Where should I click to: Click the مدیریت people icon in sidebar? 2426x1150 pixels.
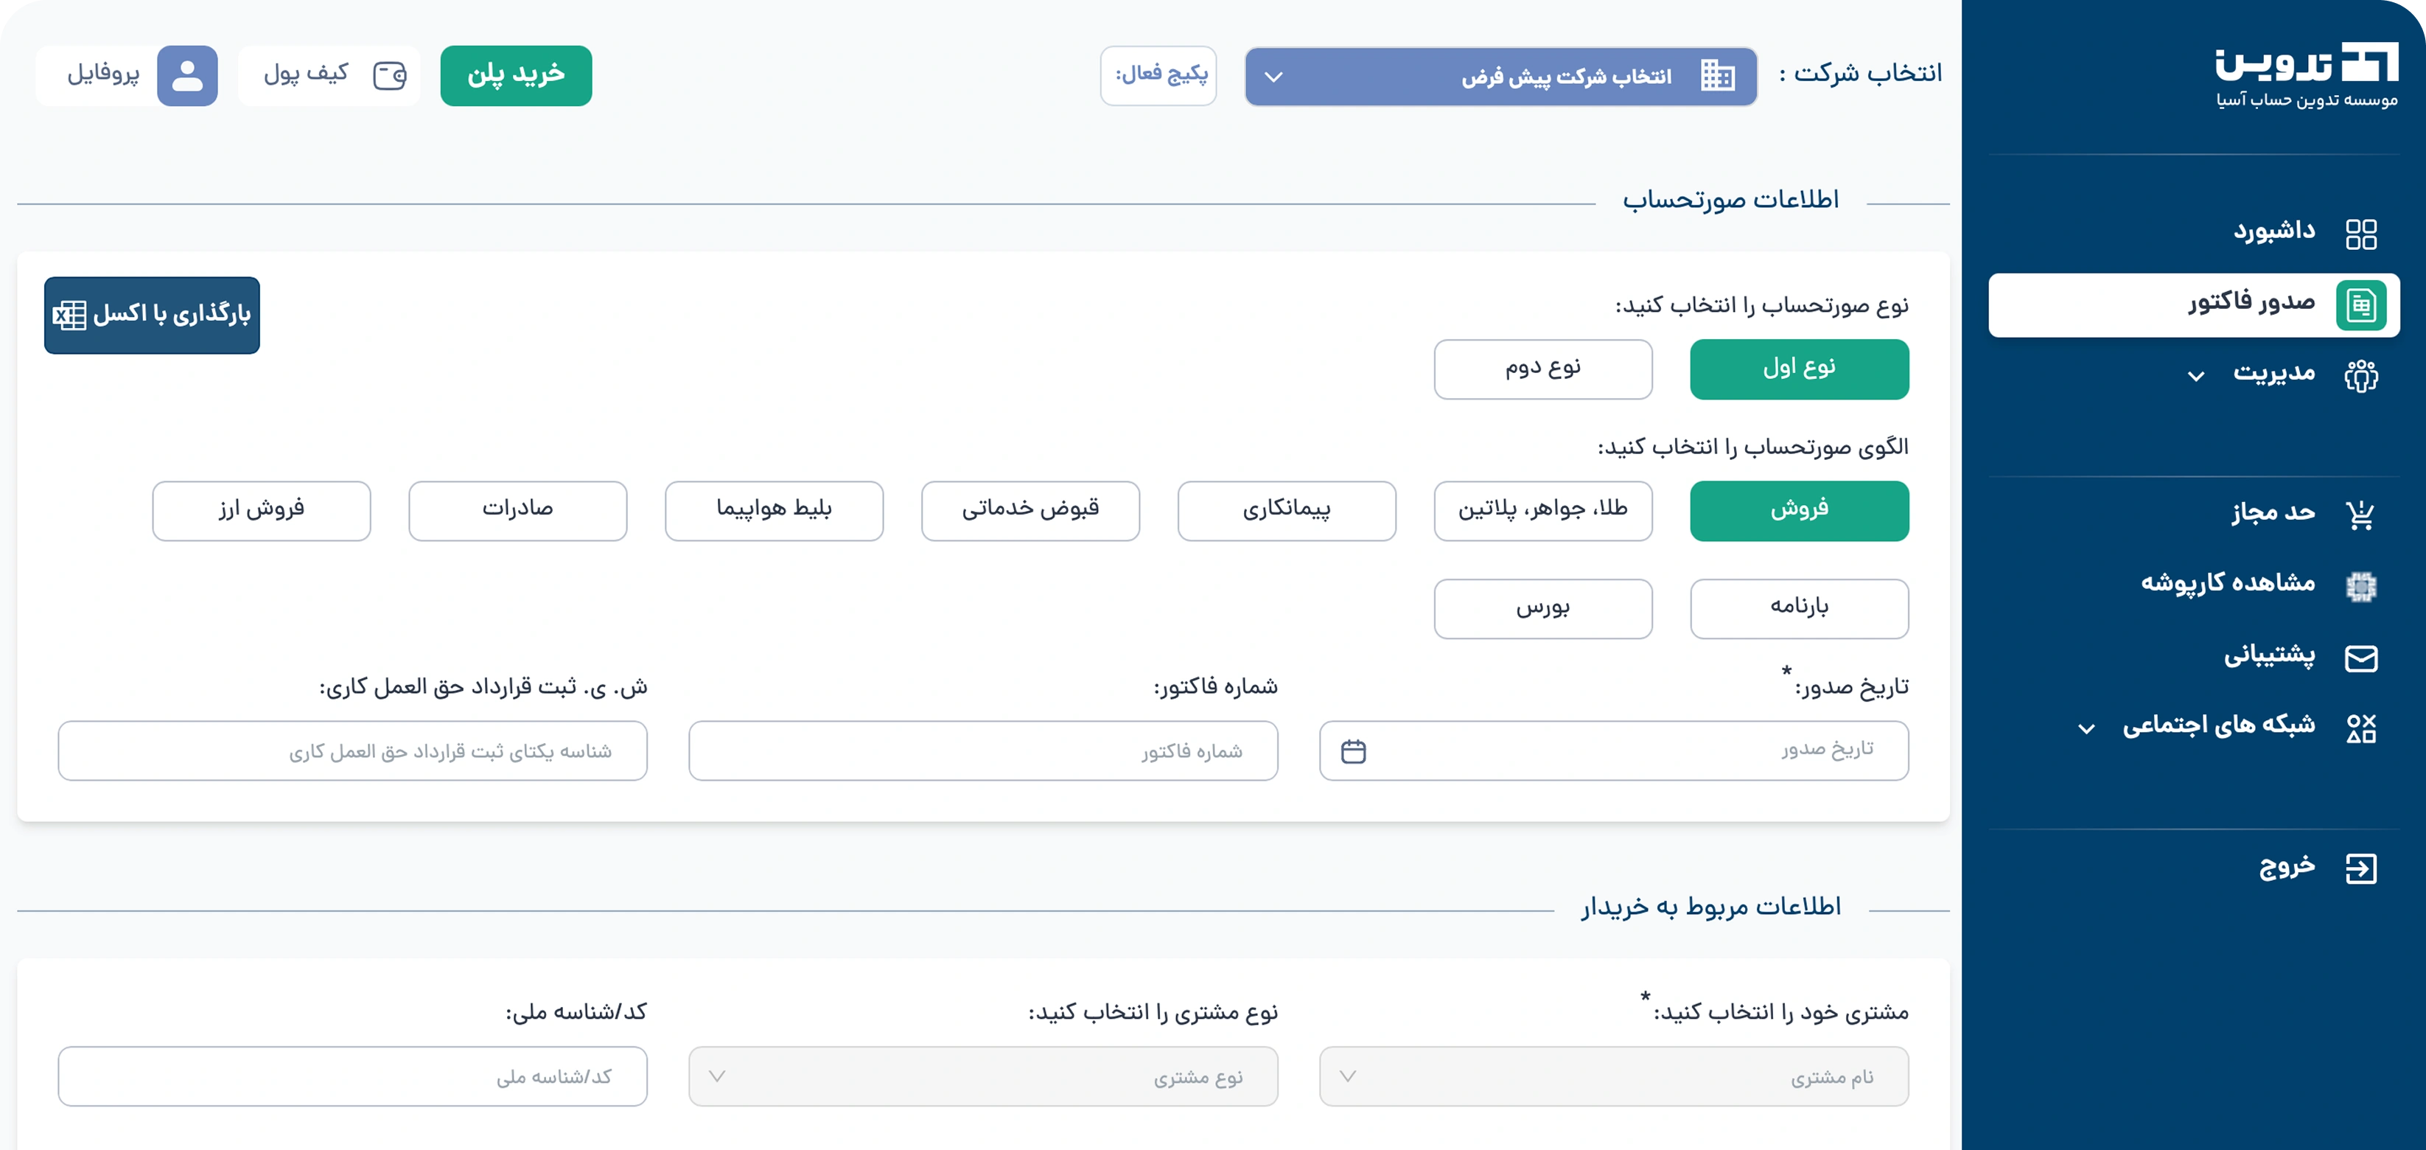[x=2360, y=375]
